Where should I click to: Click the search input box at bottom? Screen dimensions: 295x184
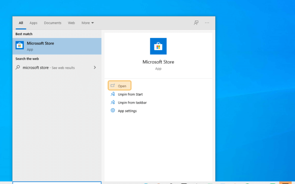tap(57, 183)
